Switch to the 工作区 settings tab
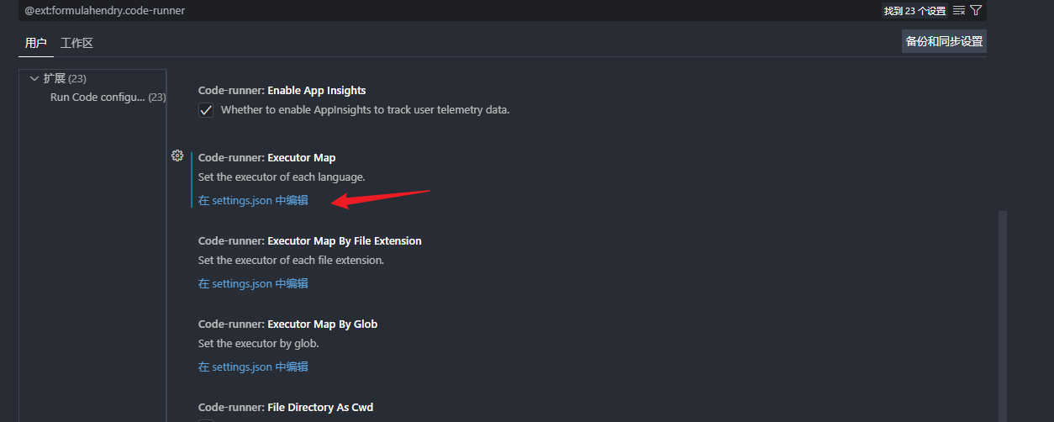The image size is (1054, 422). click(76, 43)
